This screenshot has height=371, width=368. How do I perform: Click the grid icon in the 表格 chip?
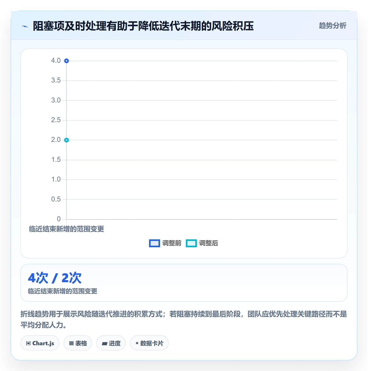coord(71,343)
